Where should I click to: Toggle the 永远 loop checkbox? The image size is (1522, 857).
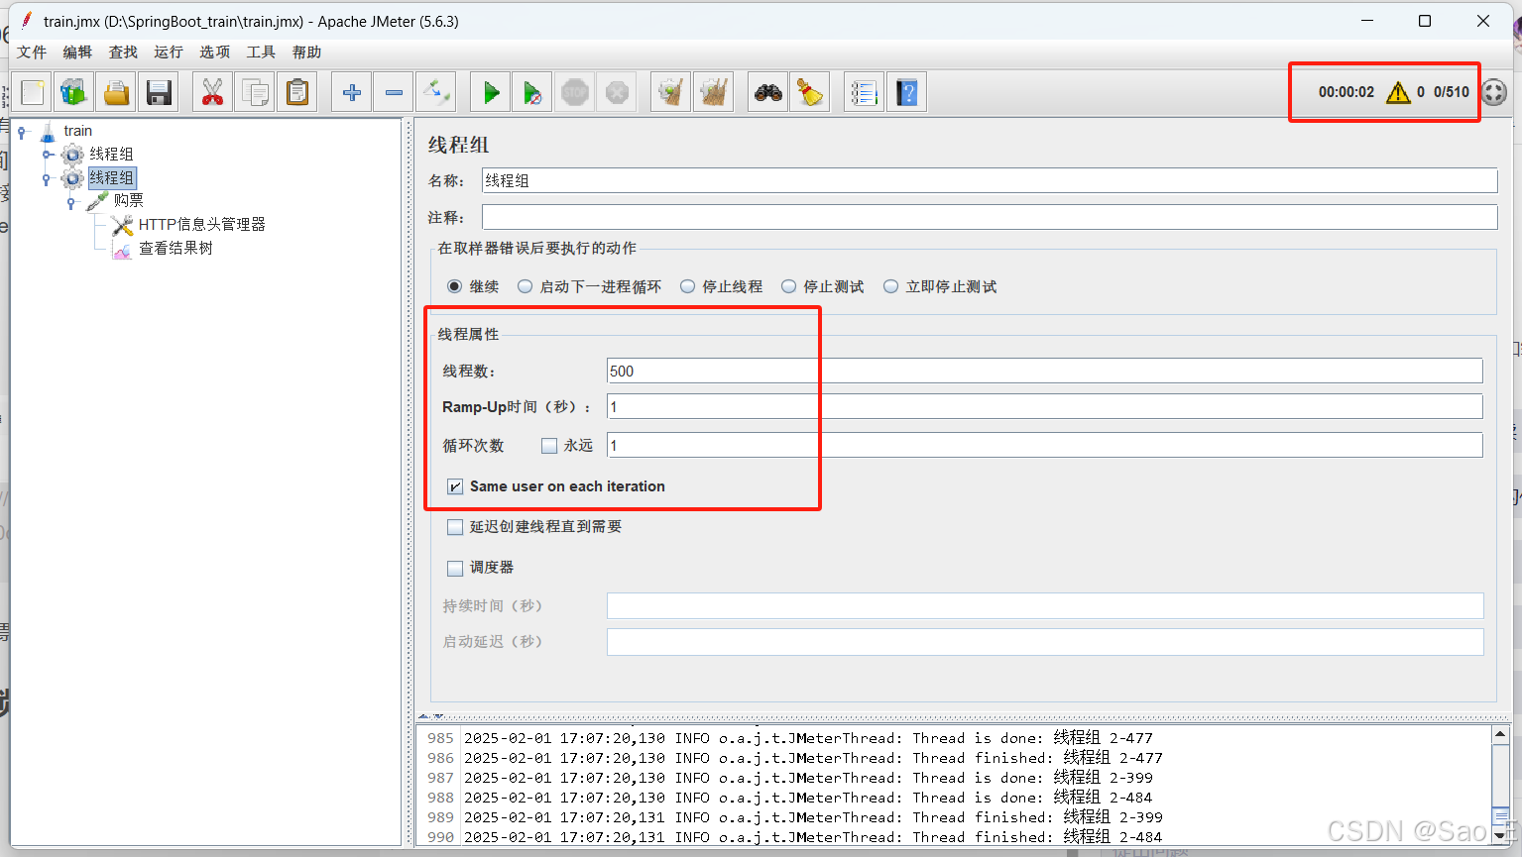(x=549, y=446)
